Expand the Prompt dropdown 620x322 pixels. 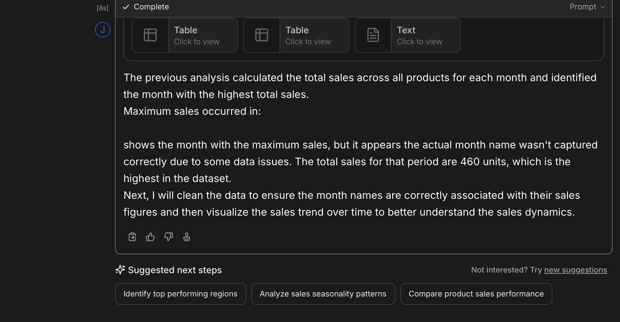pyautogui.click(x=587, y=7)
